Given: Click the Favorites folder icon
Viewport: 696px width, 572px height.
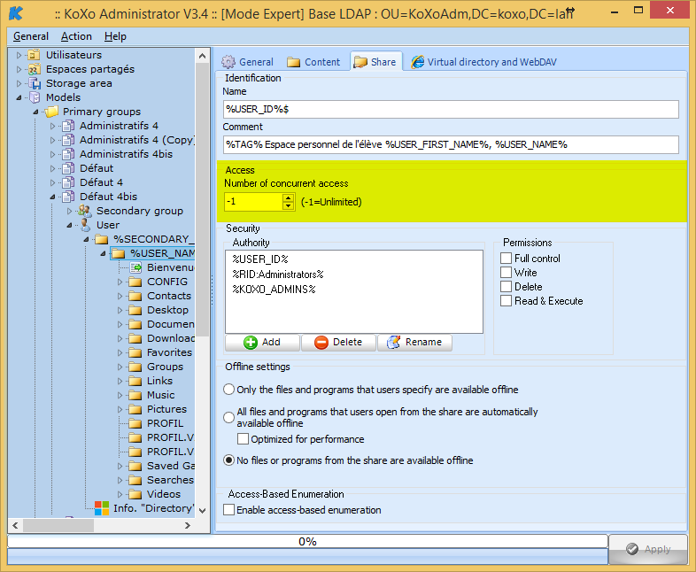Looking at the screenshot, I should click(x=135, y=352).
